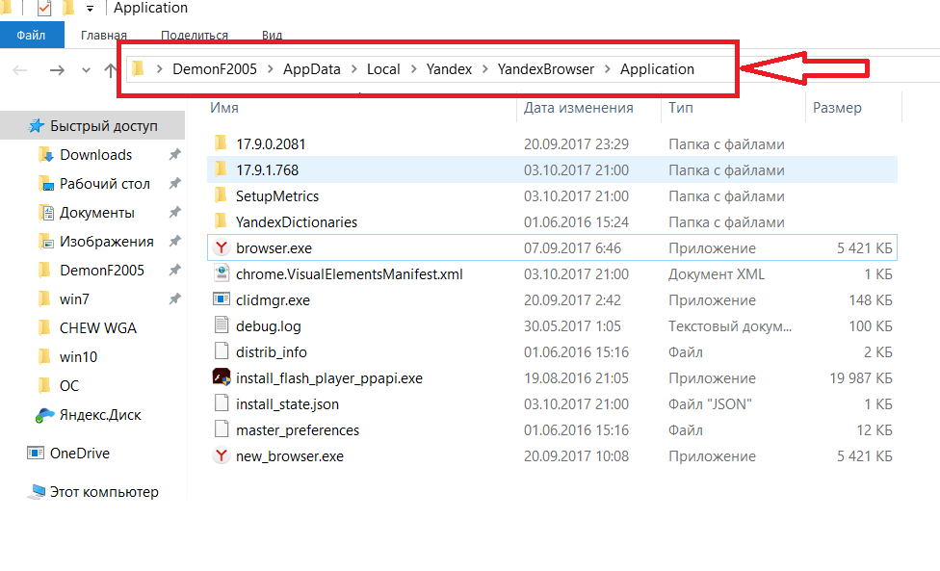Image resolution: width=940 pixels, height=571 pixels.
Task: Click Yandex icon of new_browser.exe
Action: click(x=222, y=455)
